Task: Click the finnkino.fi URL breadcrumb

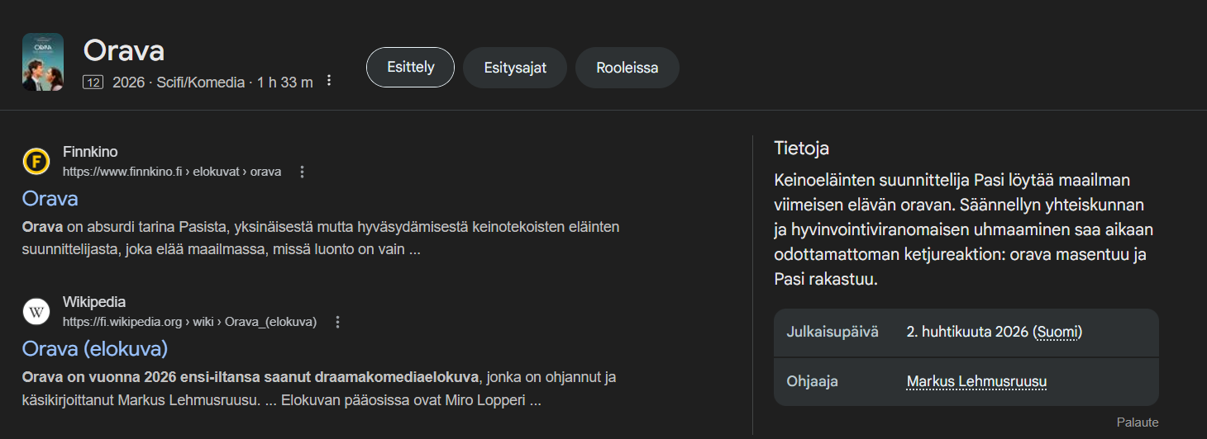Action: (x=172, y=172)
